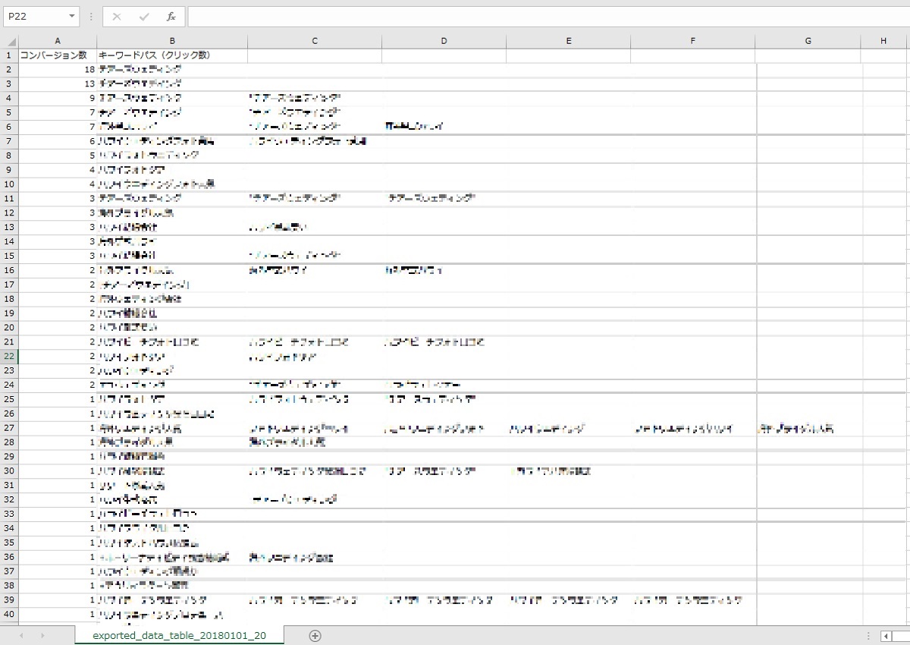Select column D header
This screenshot has width=910, height=645.
[444, 41]
